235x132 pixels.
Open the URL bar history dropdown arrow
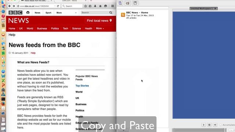[x=55, y=6]
